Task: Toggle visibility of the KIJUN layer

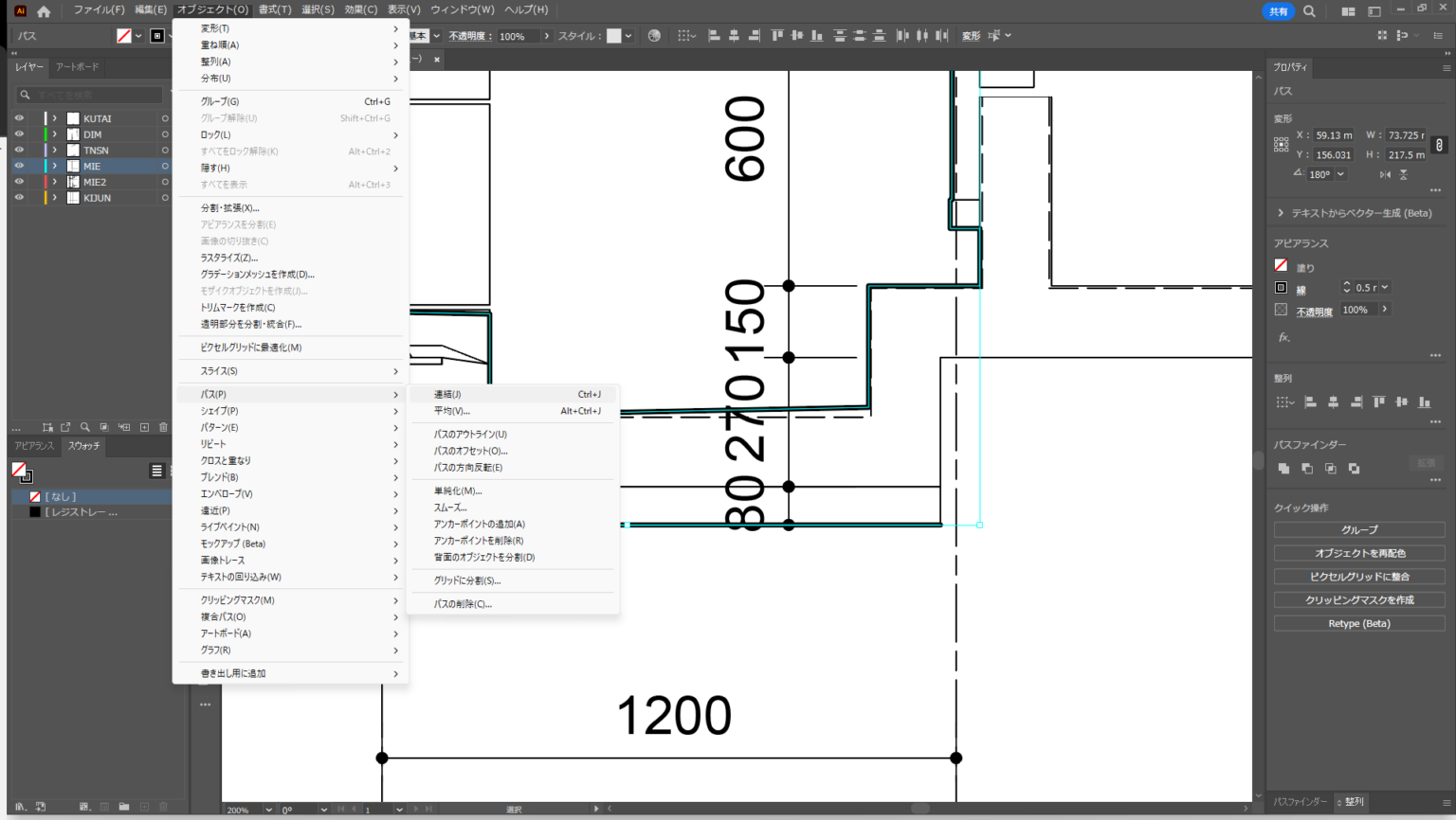Action: 19,198
